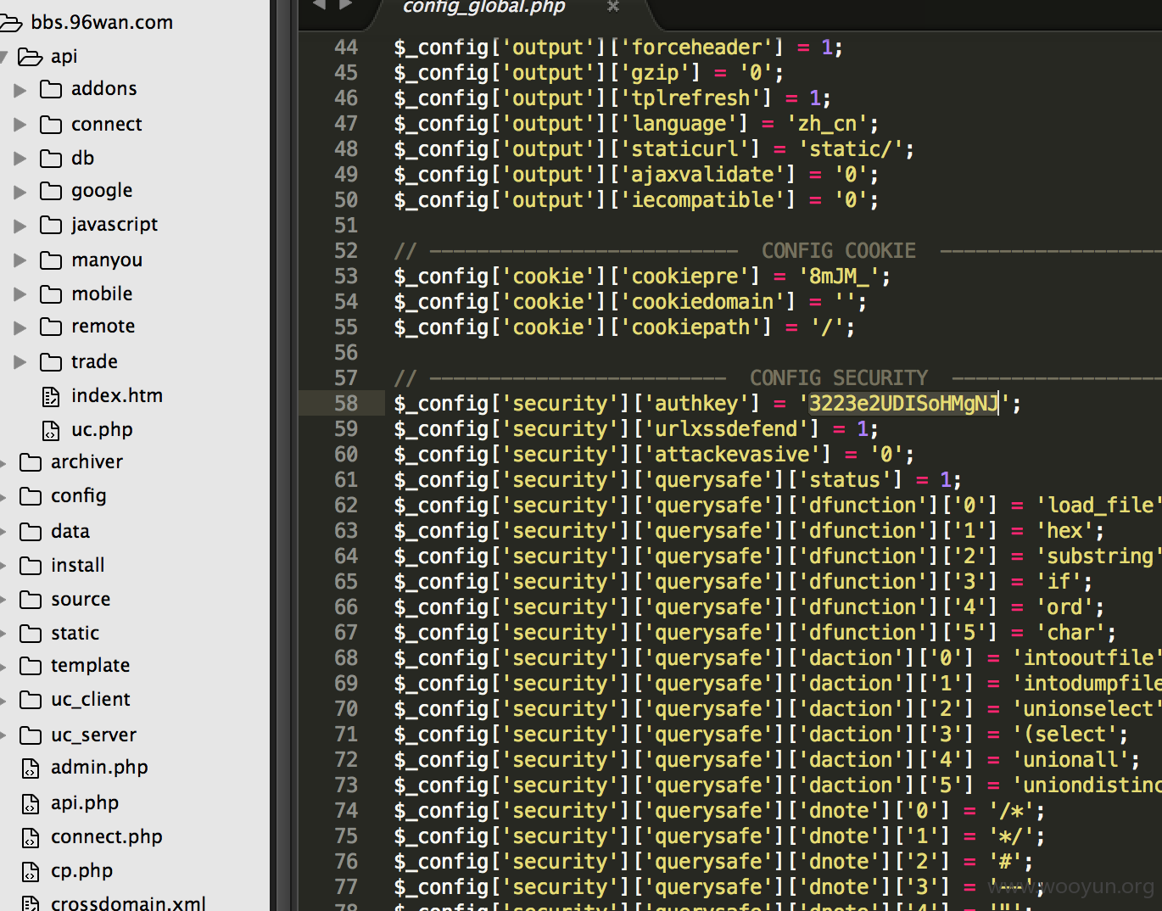Click the api.php file icon

coord(31,803)
